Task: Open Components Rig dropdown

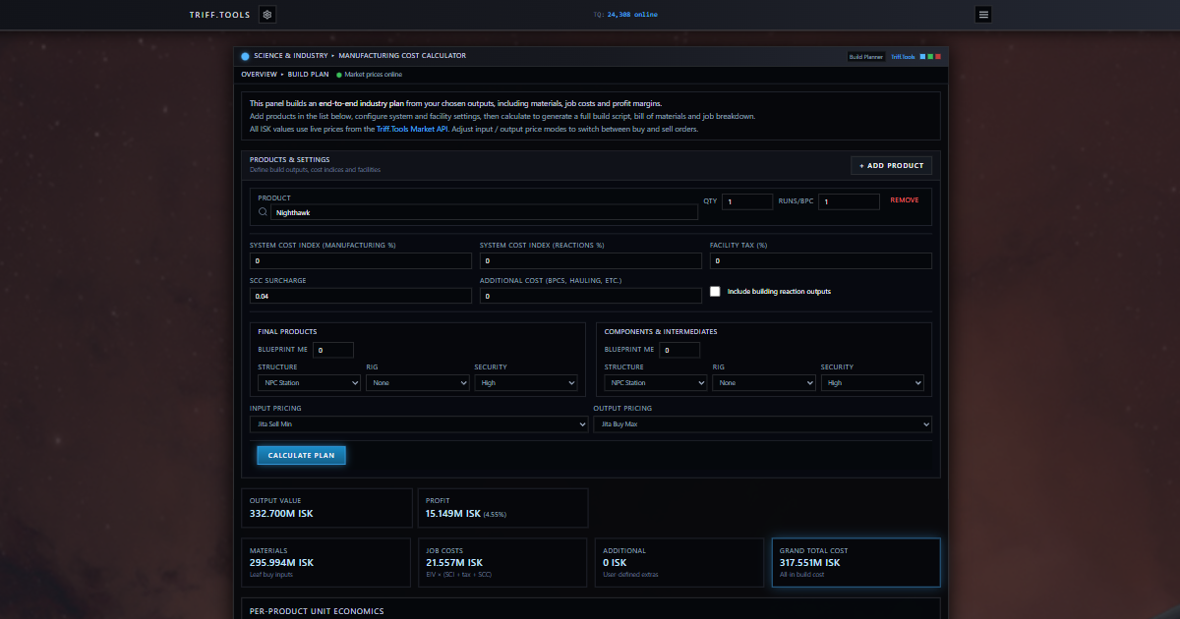Action: coord(764,382)
